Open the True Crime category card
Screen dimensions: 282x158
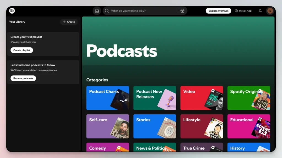(x=202, y=147)
